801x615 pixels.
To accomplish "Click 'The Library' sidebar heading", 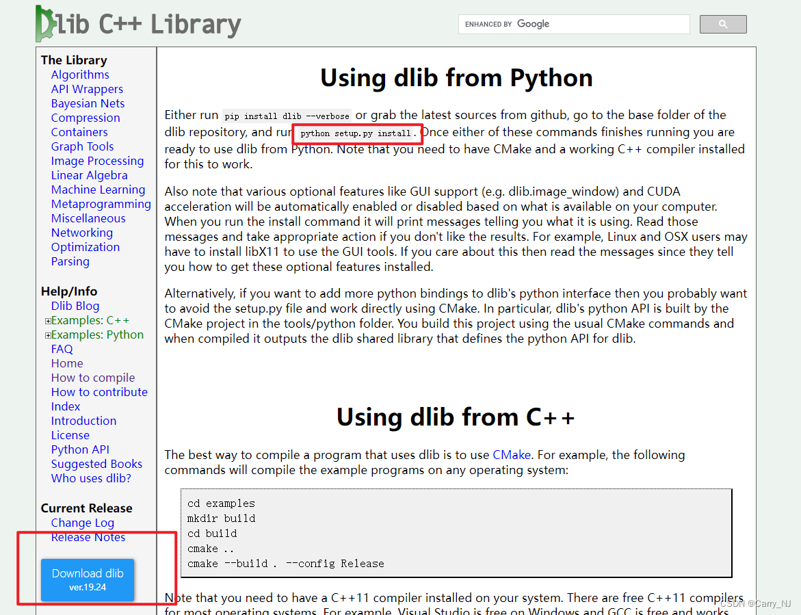I will pyautogui.click(x=74, y=60).
